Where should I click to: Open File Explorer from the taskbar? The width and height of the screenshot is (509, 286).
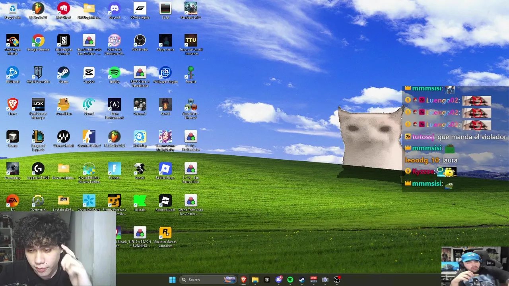[x=255, y=280]
